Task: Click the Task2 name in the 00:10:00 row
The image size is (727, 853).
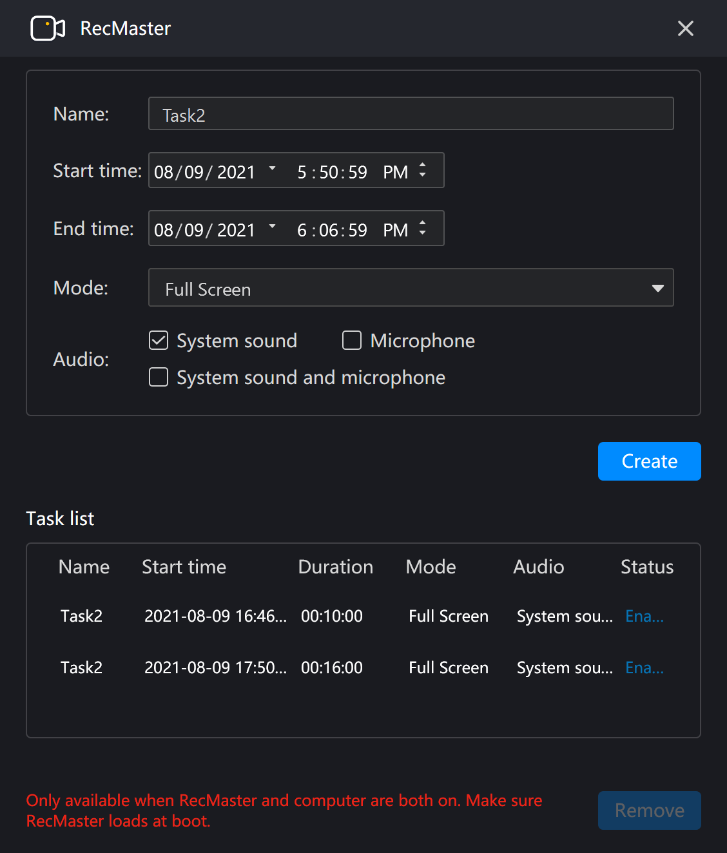Action: pos(81,616)
